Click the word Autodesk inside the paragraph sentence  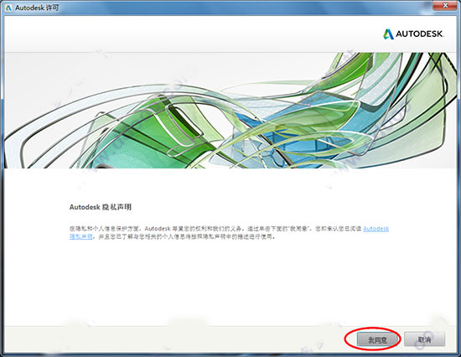click(158, 229)
